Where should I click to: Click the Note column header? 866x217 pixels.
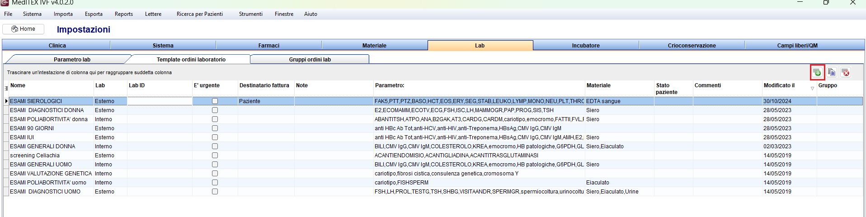point(334,89)
